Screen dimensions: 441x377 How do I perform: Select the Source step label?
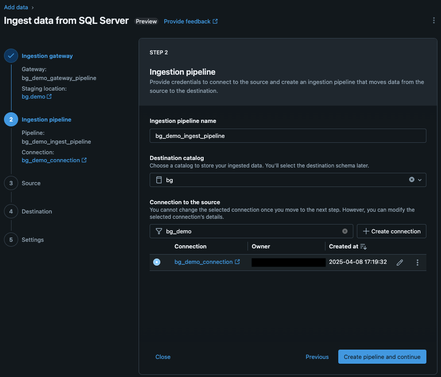[x=31, y=183]
